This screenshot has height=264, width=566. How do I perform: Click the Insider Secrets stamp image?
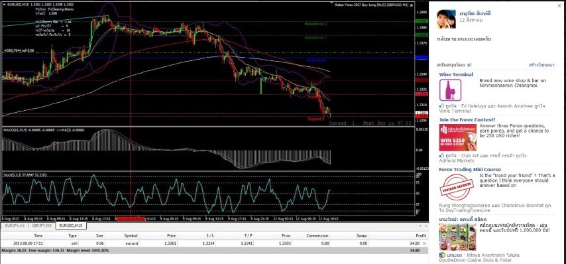pos(457,186)
